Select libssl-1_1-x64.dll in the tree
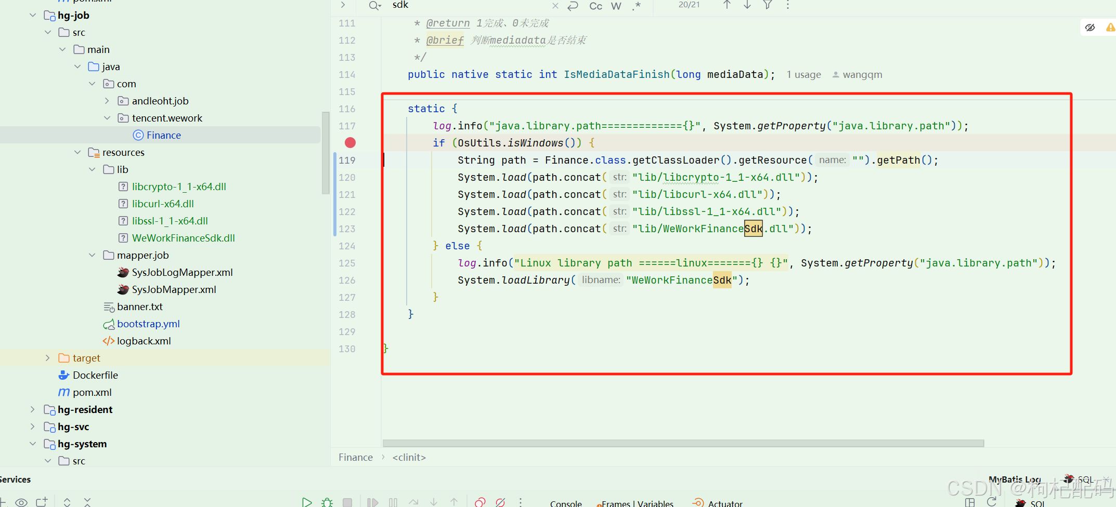 tap(170, 221)
